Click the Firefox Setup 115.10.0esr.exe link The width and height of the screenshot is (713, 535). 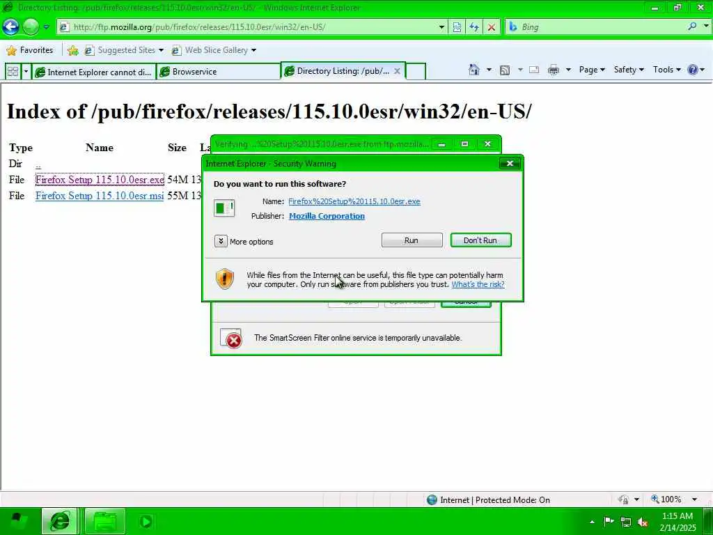click(100, 180)
